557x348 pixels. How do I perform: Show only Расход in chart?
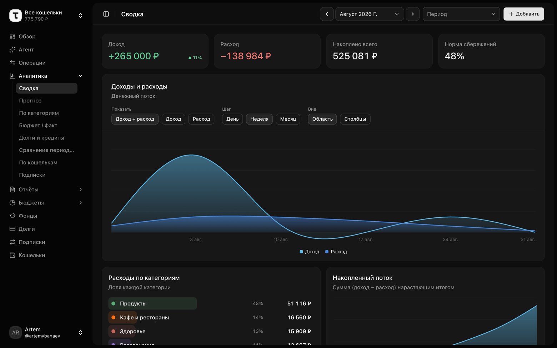click(201, 119)
